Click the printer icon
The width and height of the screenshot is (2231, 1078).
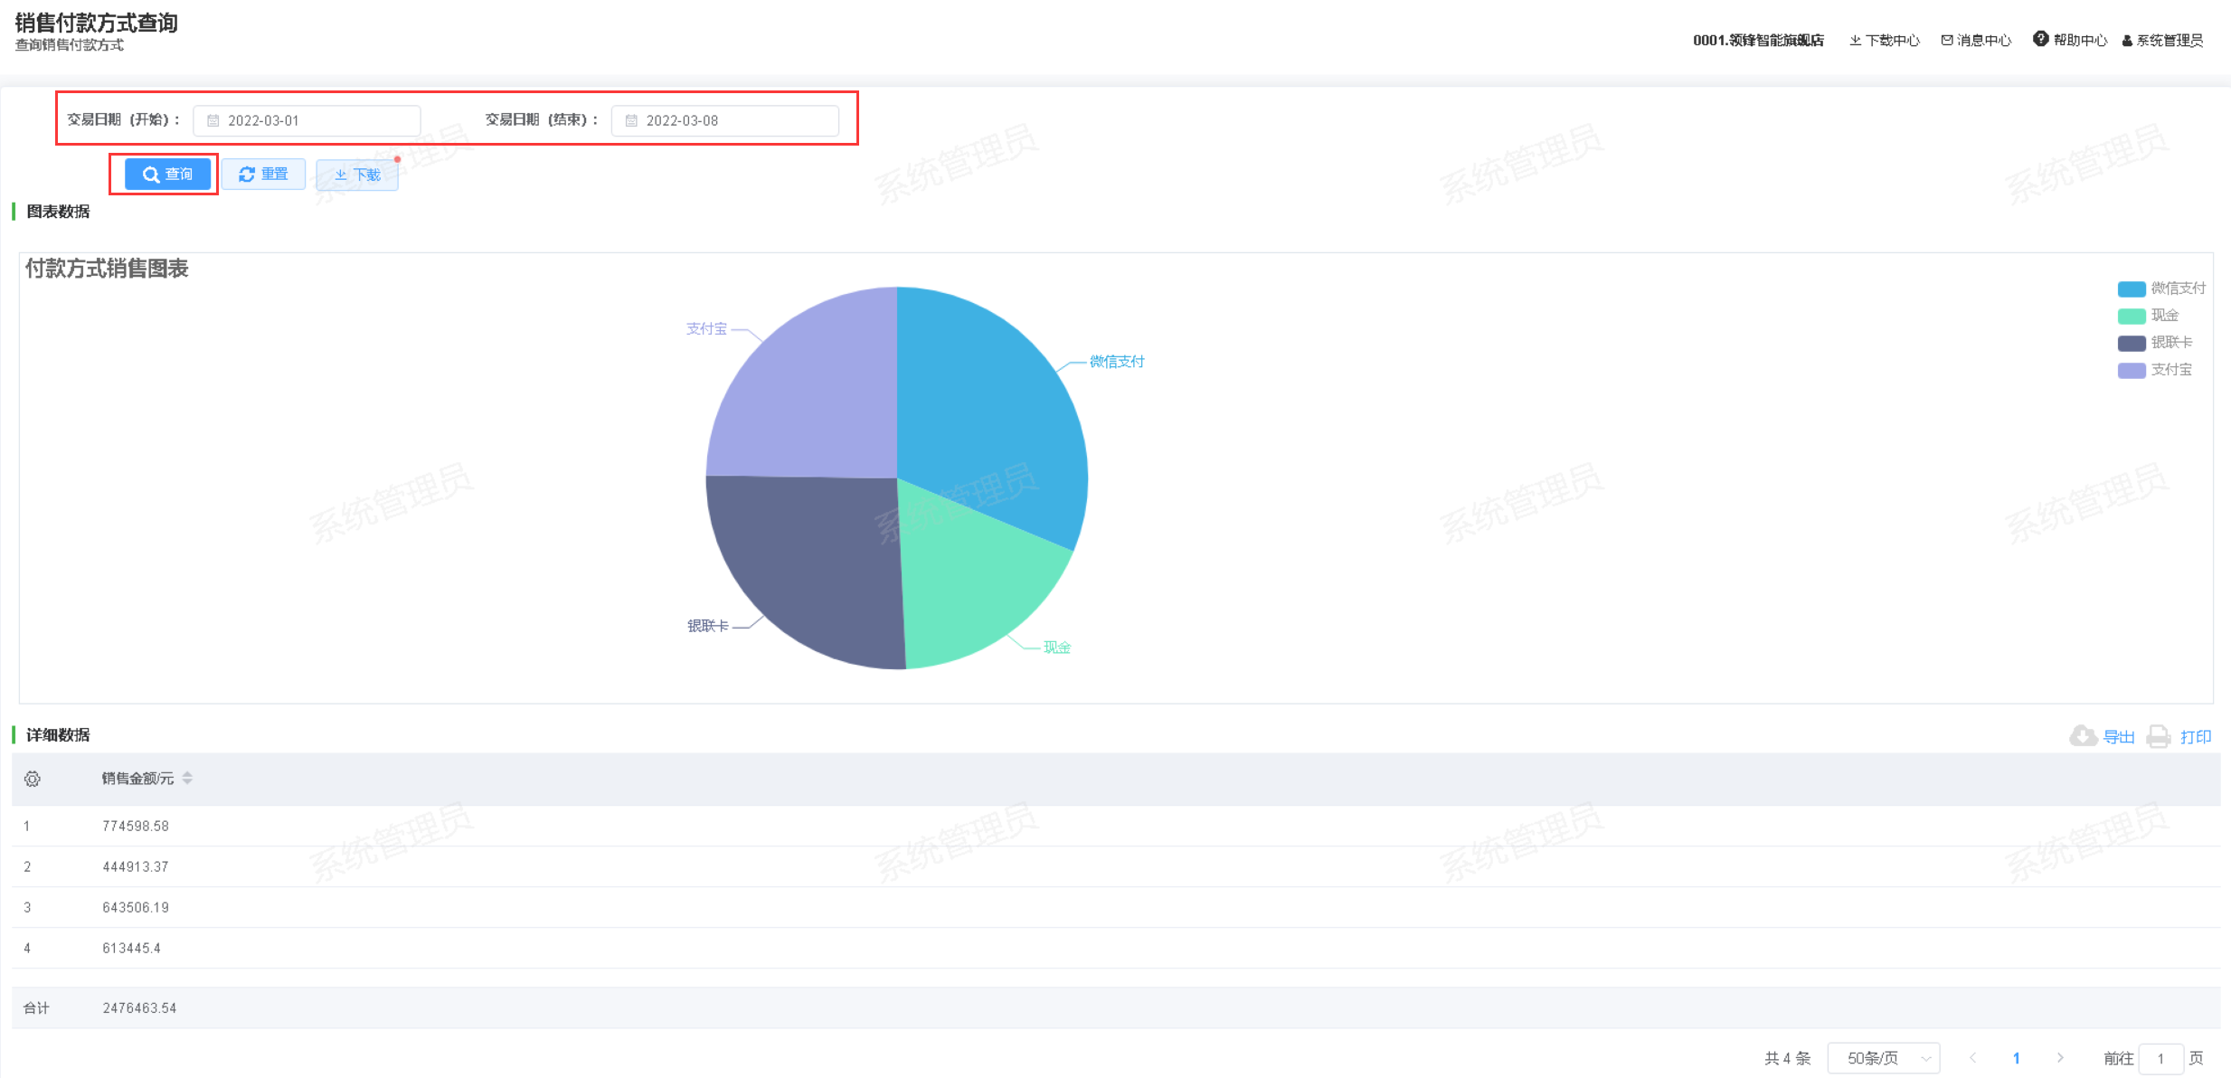(2159, 736)
